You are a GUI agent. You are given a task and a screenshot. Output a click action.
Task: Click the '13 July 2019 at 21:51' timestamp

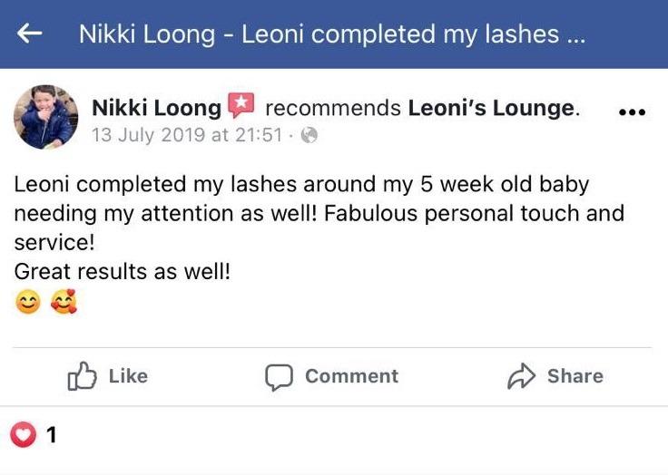click(x=186, y=136)
